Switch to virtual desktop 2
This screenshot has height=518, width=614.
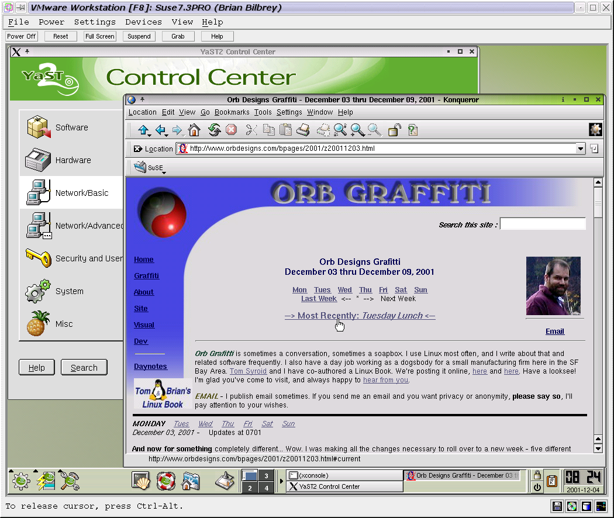pyautogui.click(x=250, y=488)
